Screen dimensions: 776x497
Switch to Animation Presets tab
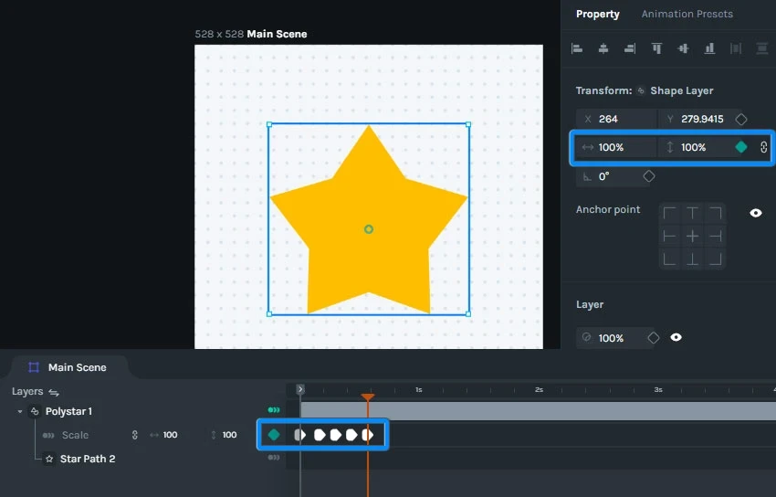click(687, 14)
